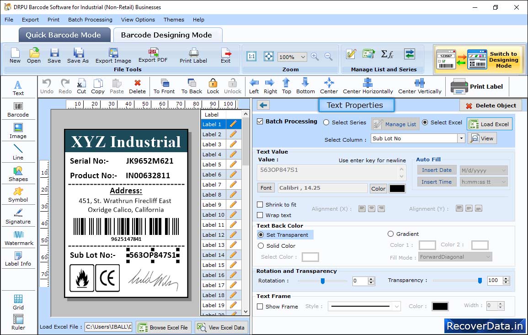Set zoom to actual size 1:1
The image size is (528, 335).
[251, 57]
